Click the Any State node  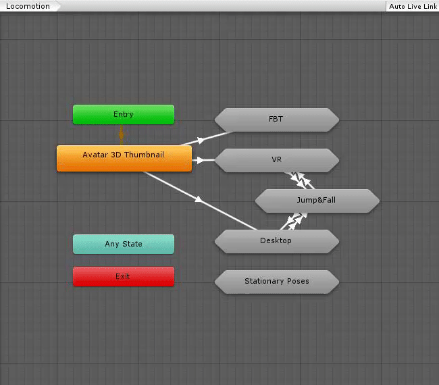(x=124, y=244)
